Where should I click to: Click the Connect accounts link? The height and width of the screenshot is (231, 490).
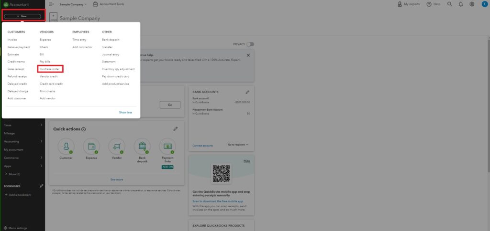pos(202,146)
